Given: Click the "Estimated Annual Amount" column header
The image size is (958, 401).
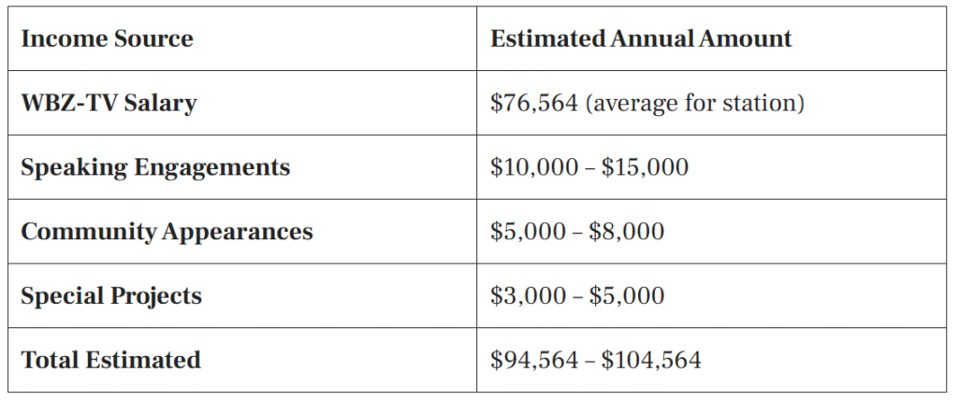Looking at the screenshot, I should tap(641, 39).
